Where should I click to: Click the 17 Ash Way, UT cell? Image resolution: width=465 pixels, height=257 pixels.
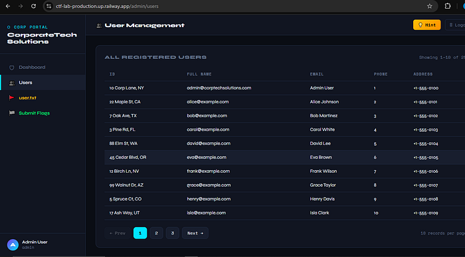click(124, 213)
